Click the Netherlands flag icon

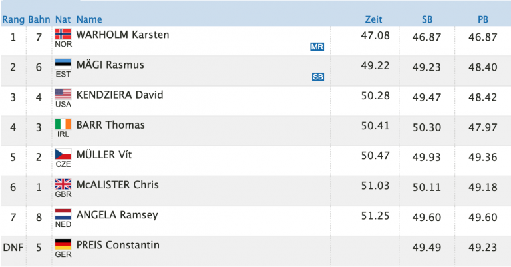click(x=63, y=214)
